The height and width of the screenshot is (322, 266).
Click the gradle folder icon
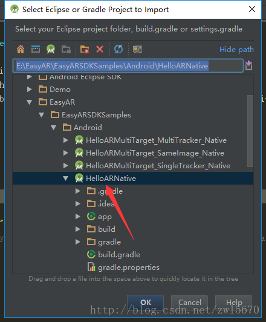(x=91, y=241)
